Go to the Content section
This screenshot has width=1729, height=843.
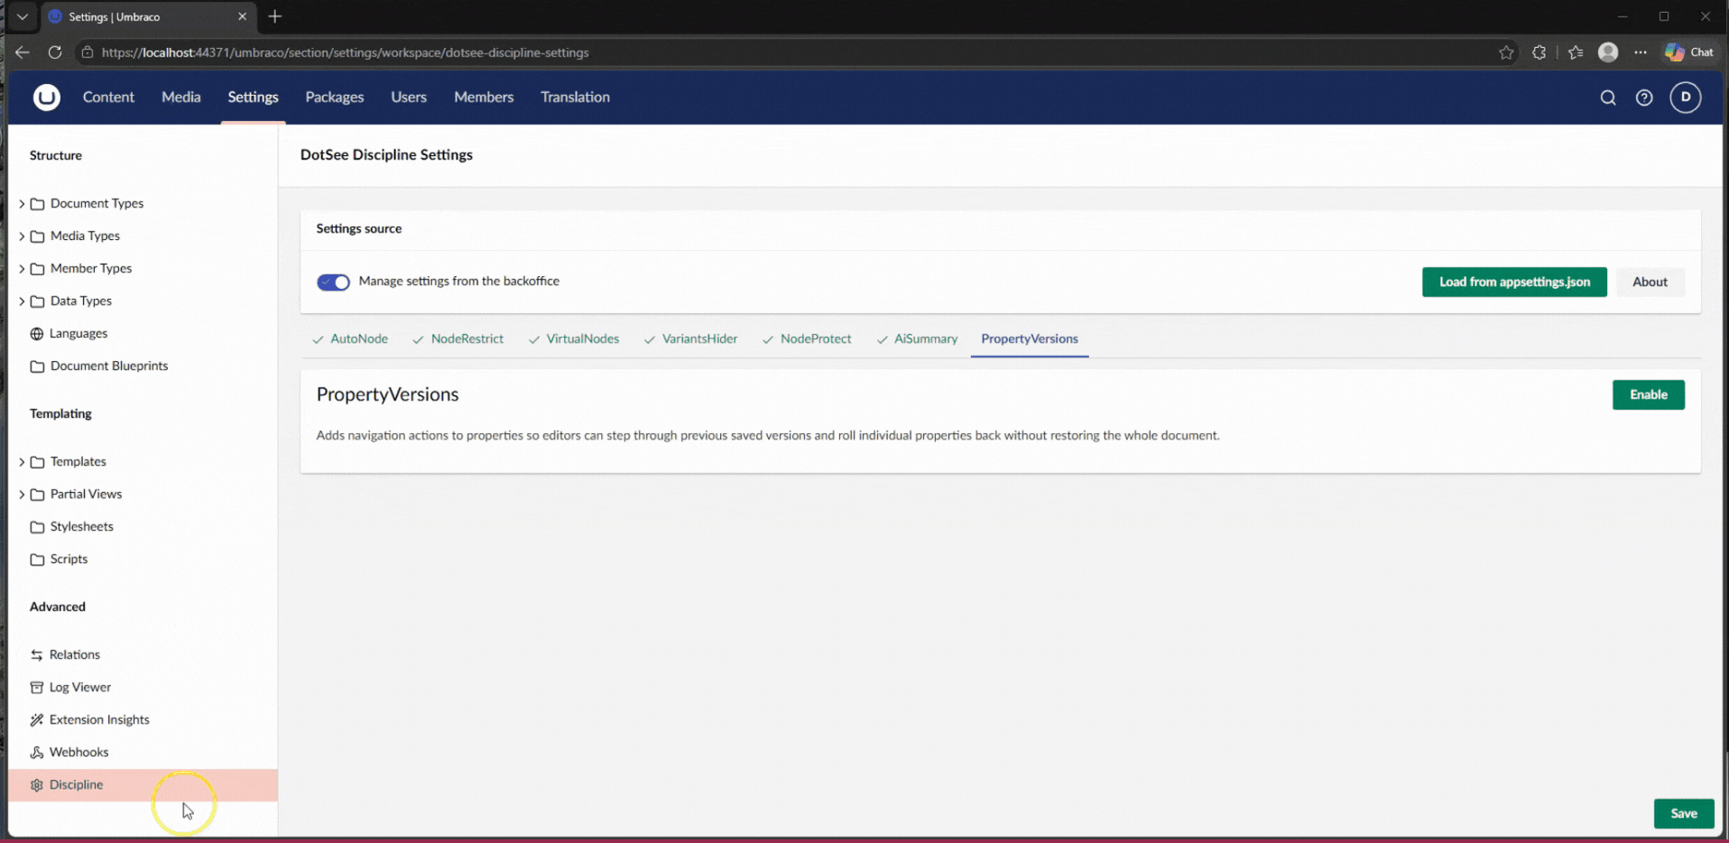point(108,97)
